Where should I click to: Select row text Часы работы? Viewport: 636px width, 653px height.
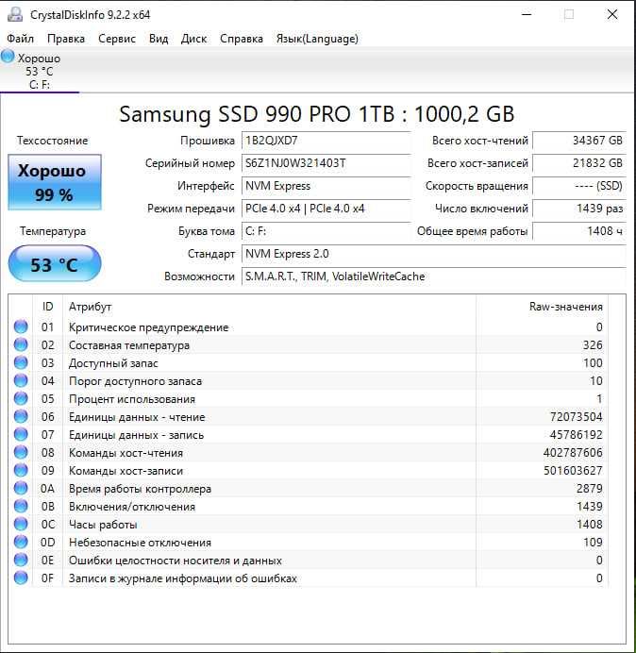tap(103, 525)
